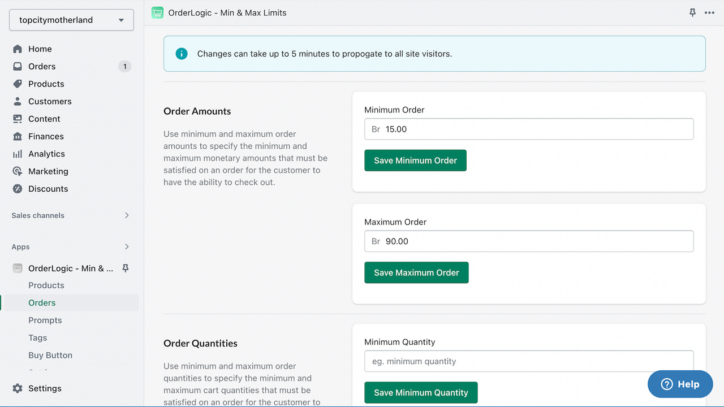This screenshot has width=724, height=407.
Task: Open the Help widget
Action: click(x=680, y=384)
